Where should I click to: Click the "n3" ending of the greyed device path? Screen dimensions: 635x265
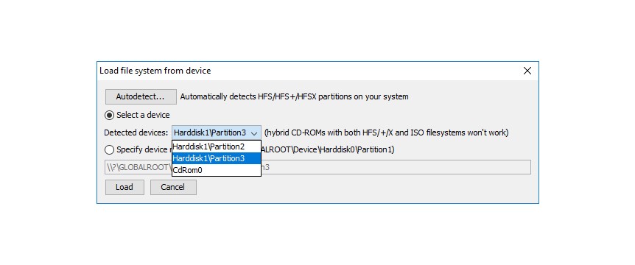[x=266, y=167]
